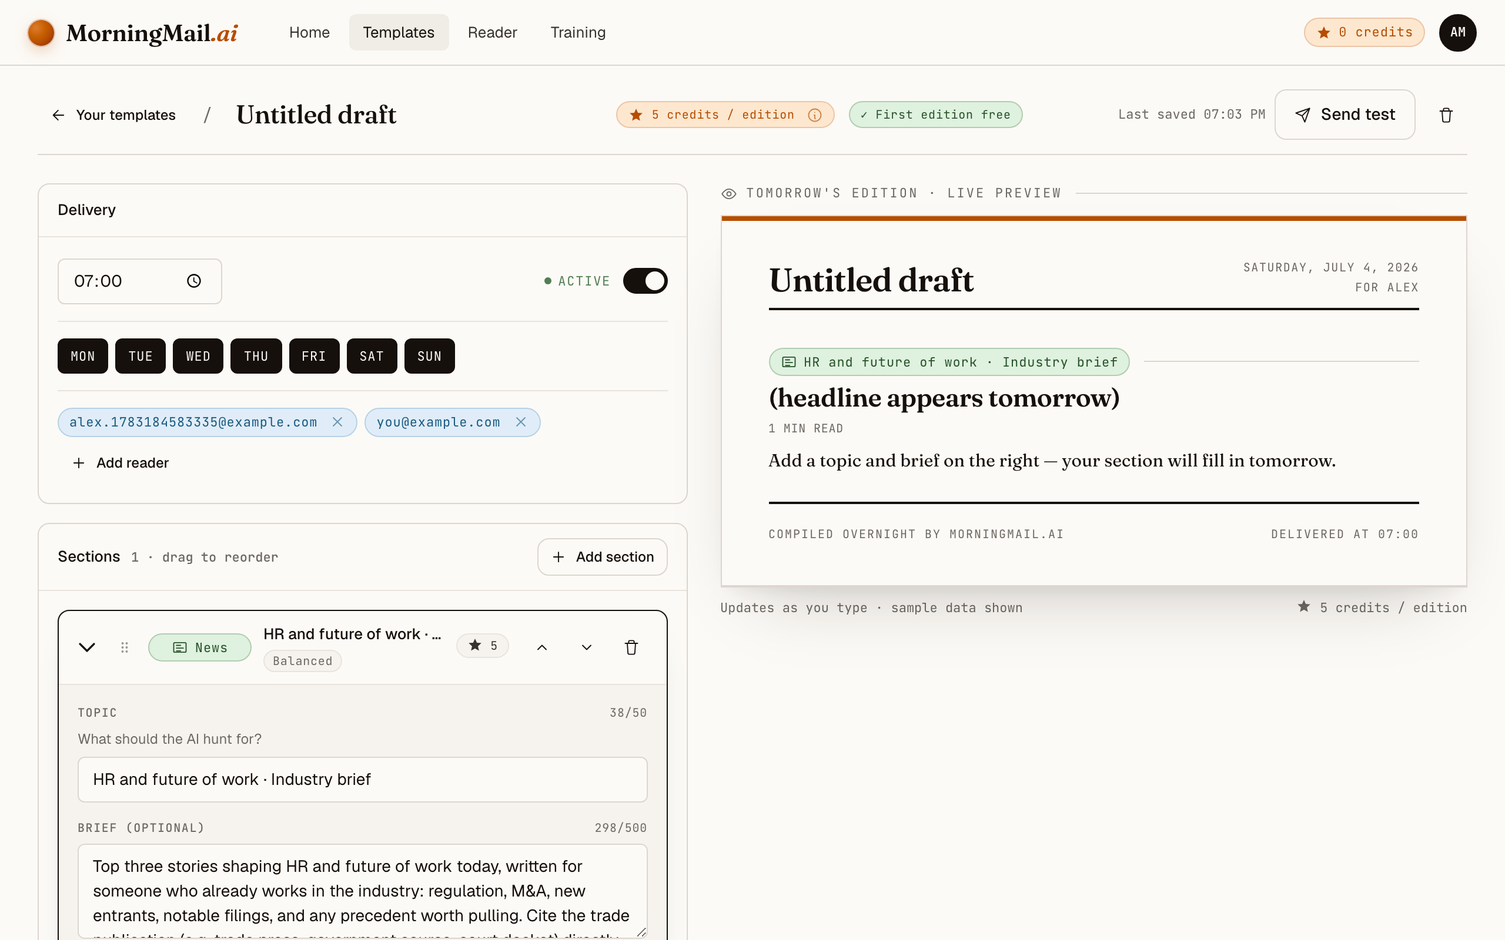Click the 0 credits star badge
1505x940 pixels.
1364,32
